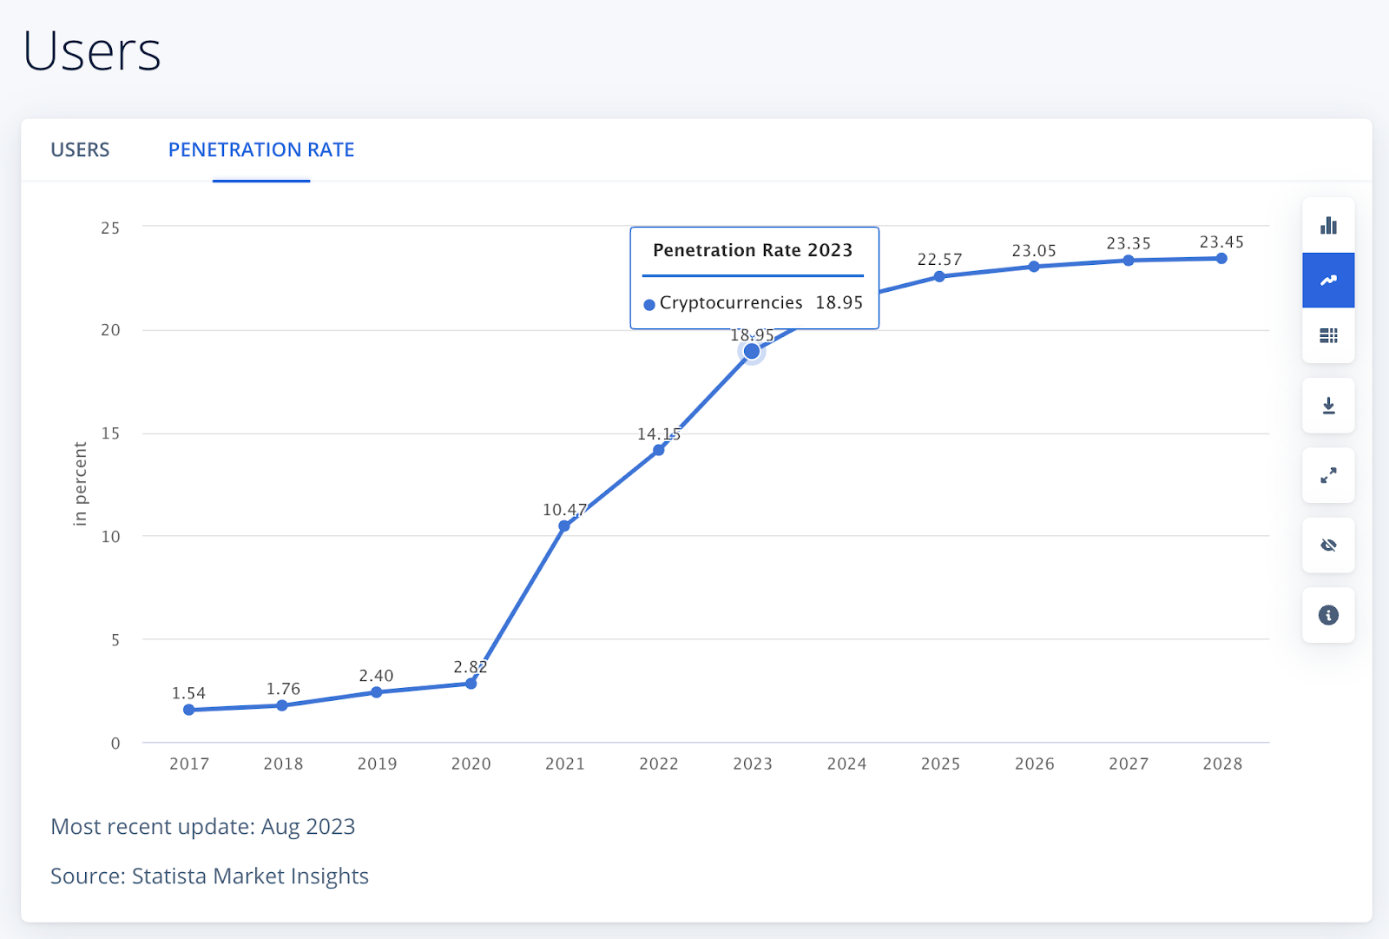Toggle hide data labels eye icon

1328,546
